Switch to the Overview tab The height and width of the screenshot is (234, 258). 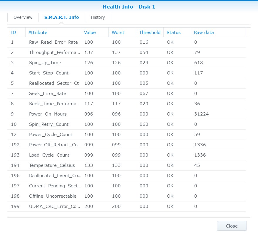tap(23, 17)
